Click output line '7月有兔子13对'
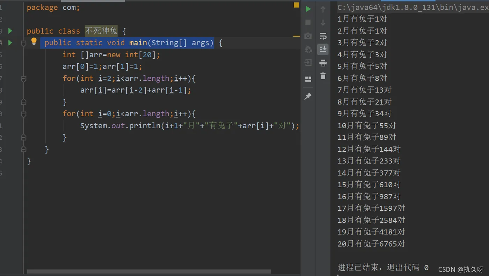Screen dimensions: 489x276 click(365, 90)
